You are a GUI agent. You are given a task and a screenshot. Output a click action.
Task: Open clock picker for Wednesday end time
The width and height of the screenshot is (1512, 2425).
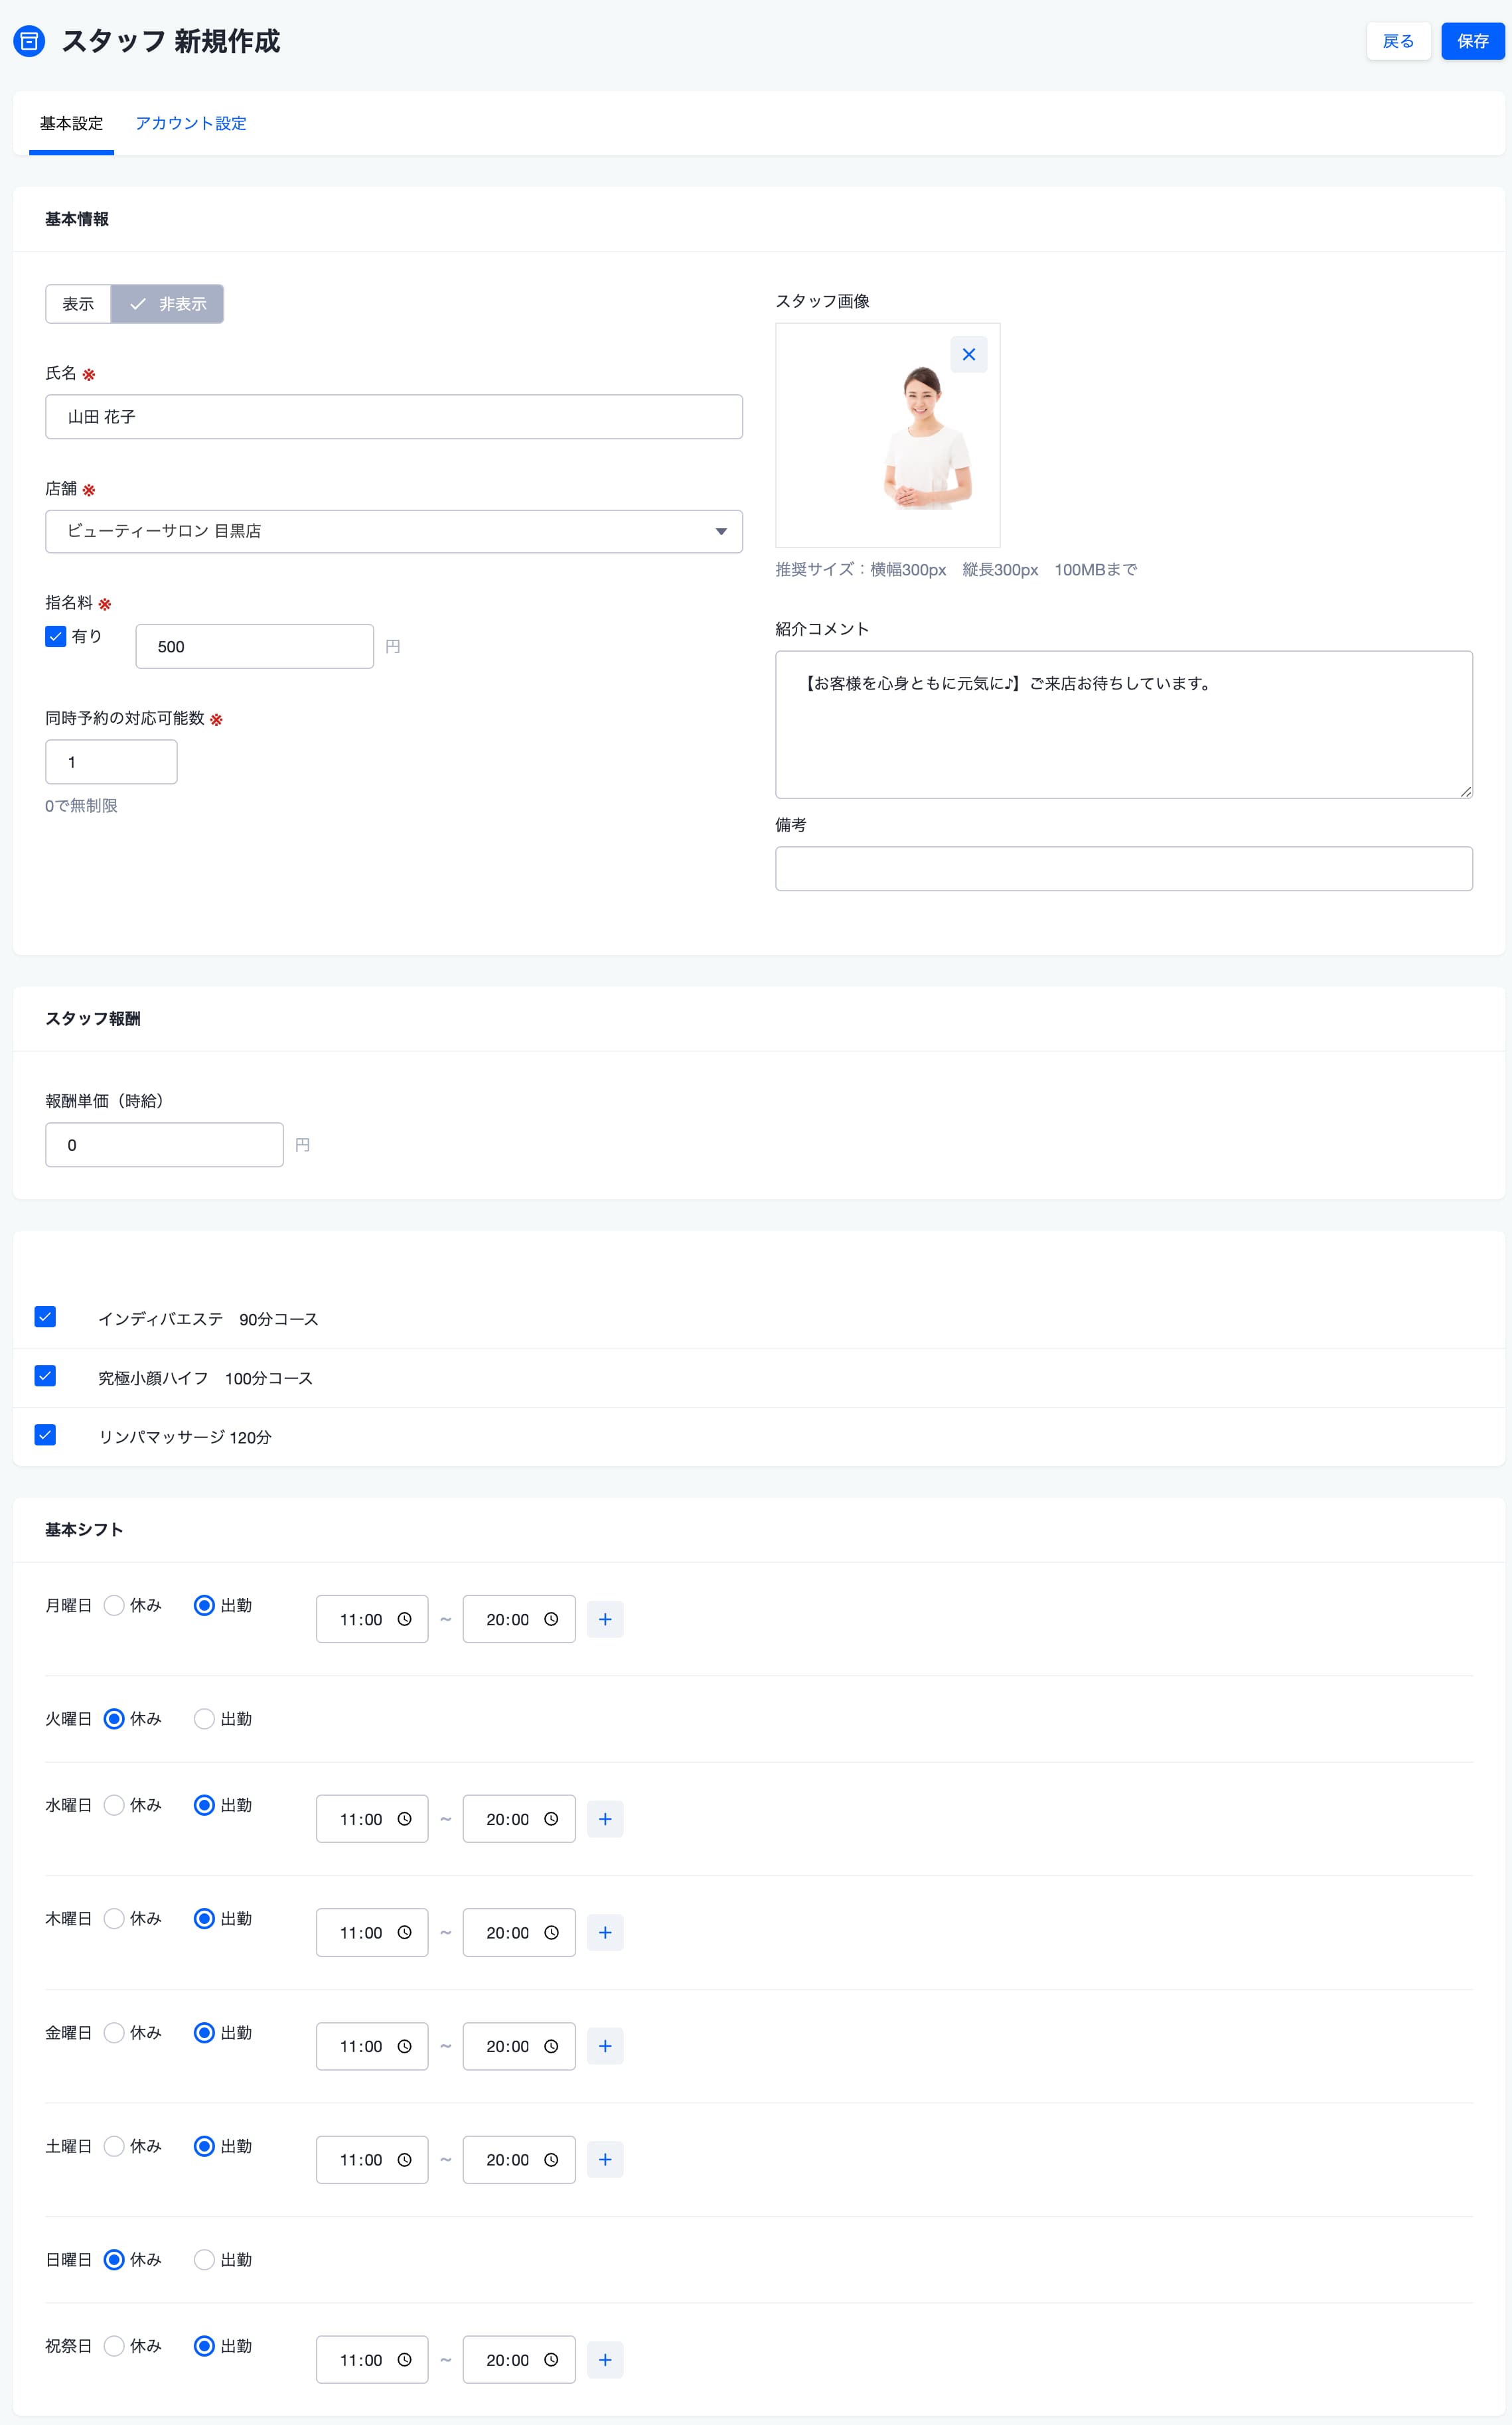tap(551, 1819)
